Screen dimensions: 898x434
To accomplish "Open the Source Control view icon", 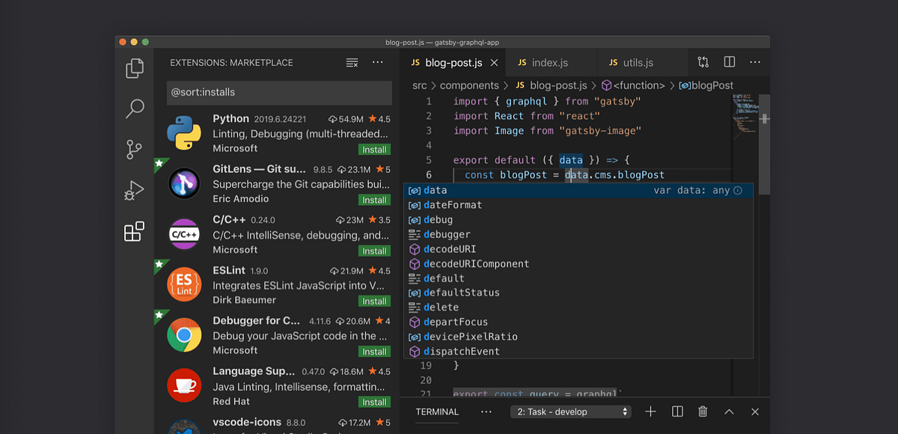I will coord(134,150).
